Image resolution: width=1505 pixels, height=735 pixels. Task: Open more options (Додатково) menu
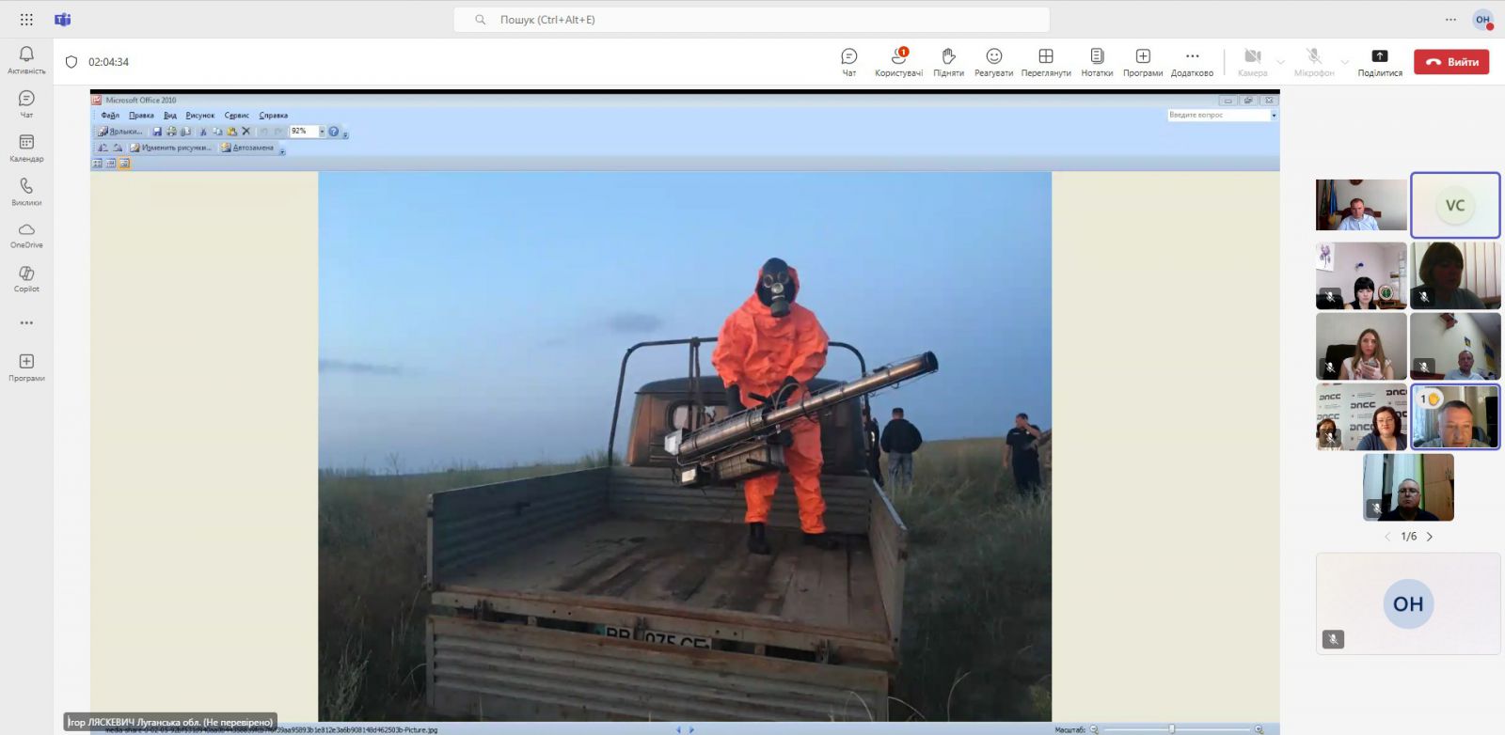[x=1192, y=61]
